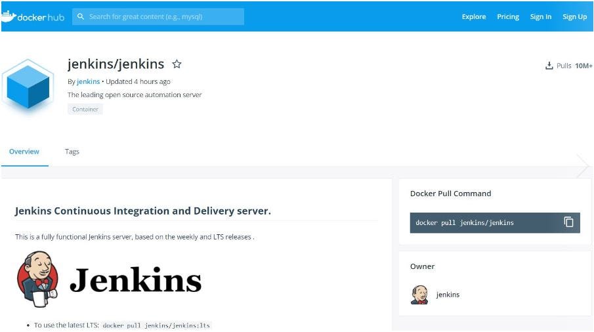Click the search magnifier icon

coord(80,16)
